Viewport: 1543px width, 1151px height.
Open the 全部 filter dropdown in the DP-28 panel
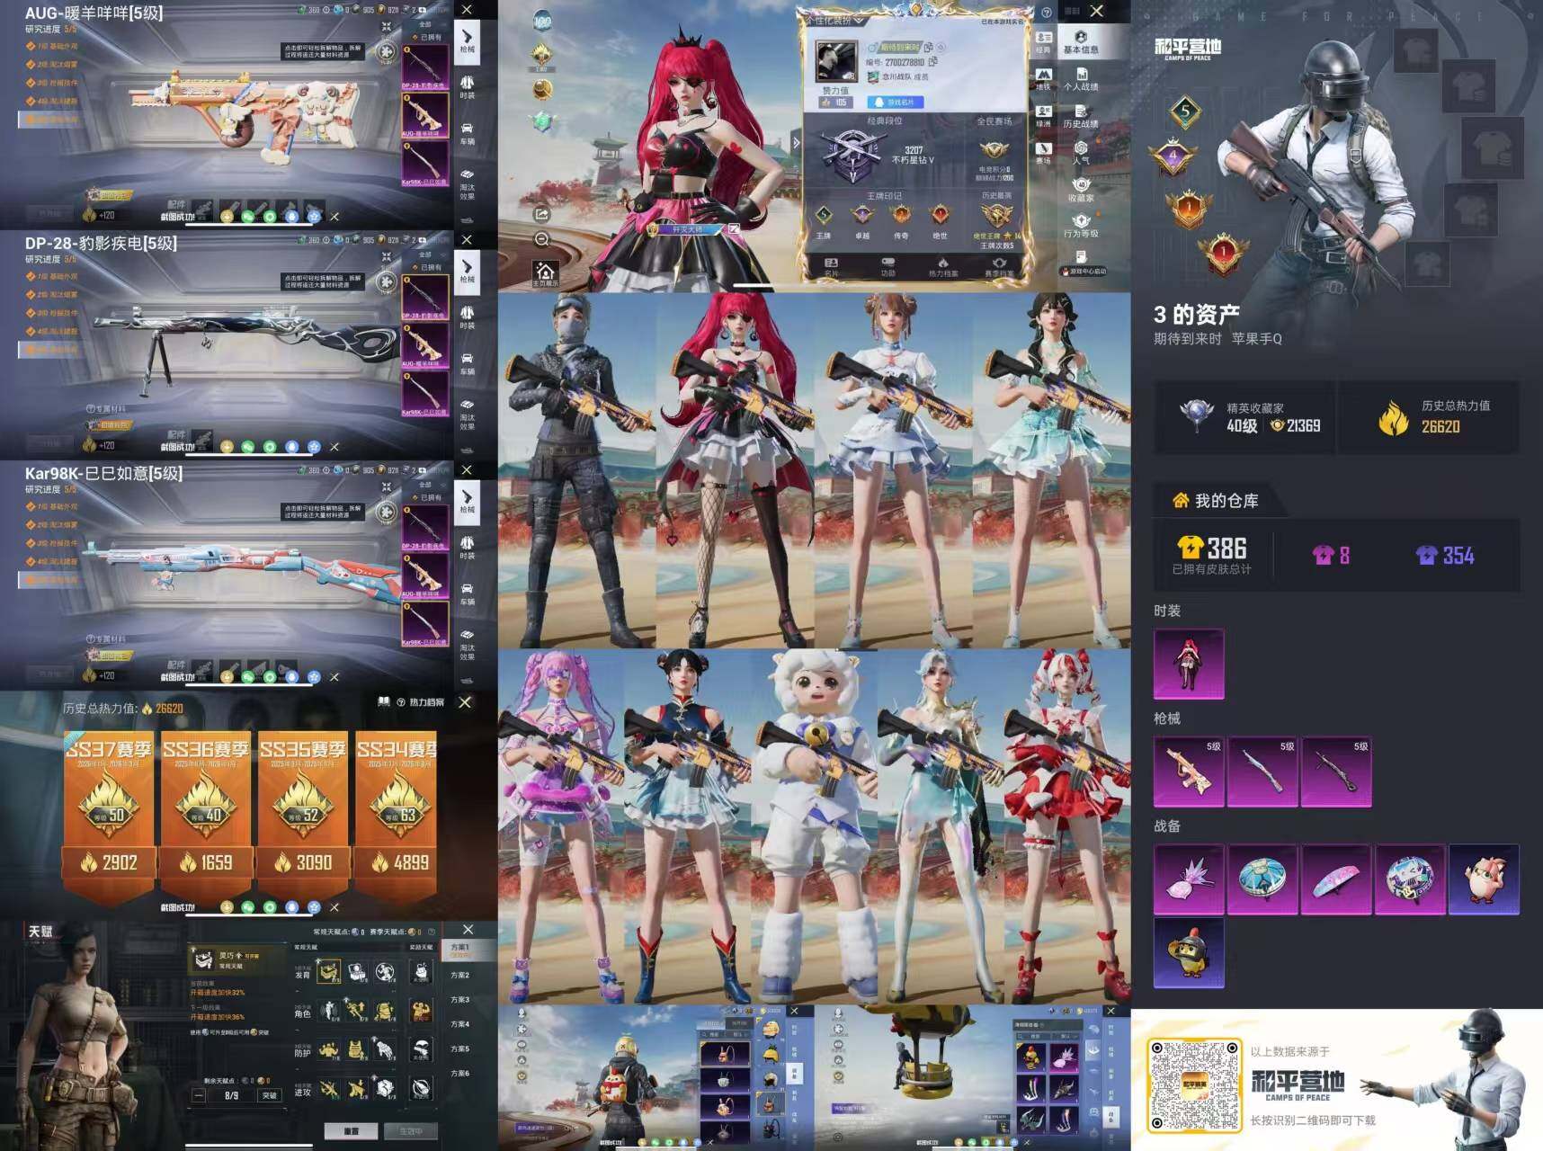click(427, 254)
